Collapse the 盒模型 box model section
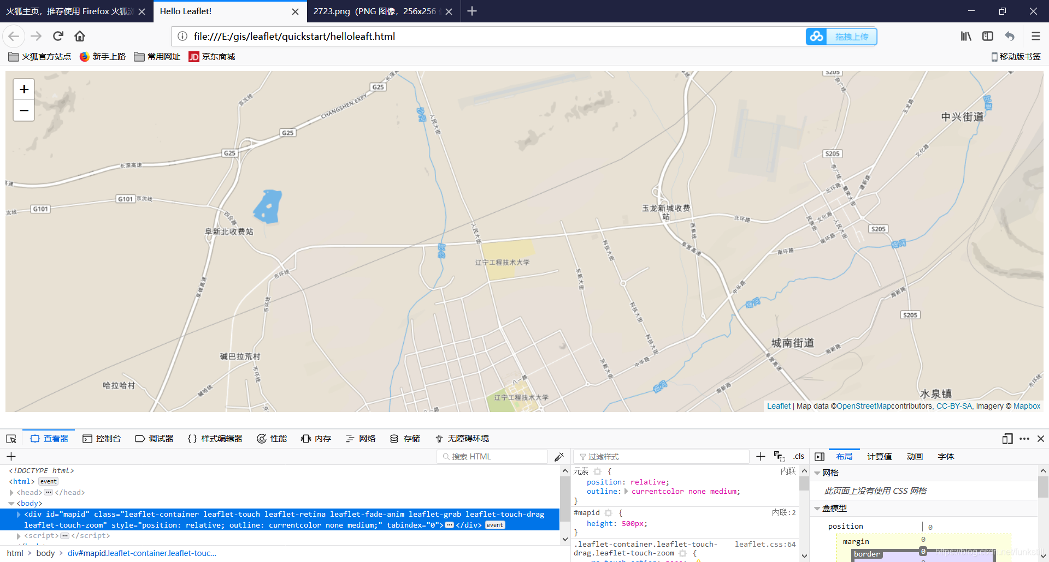1049x562 pixels. coord(817,509)
